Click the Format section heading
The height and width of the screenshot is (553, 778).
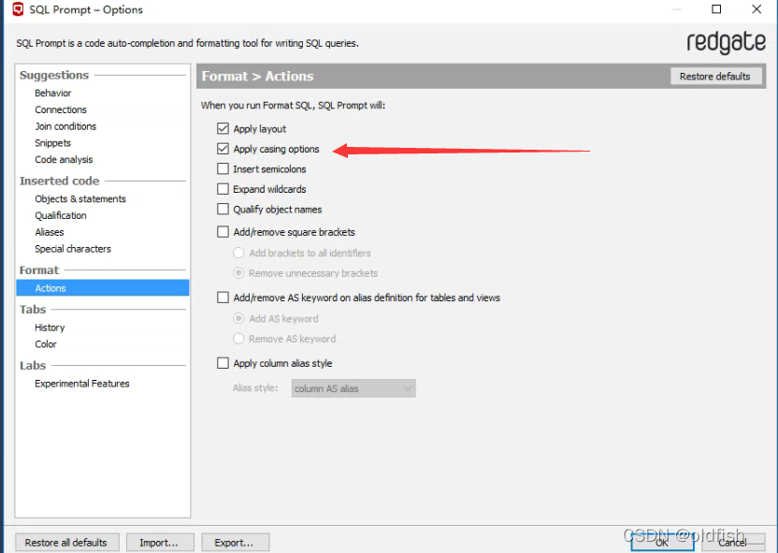click(38, 270)
